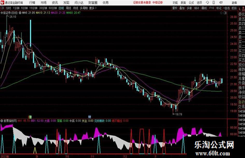
Task: Click the mail envelope icon
Action: click(221, 3)
